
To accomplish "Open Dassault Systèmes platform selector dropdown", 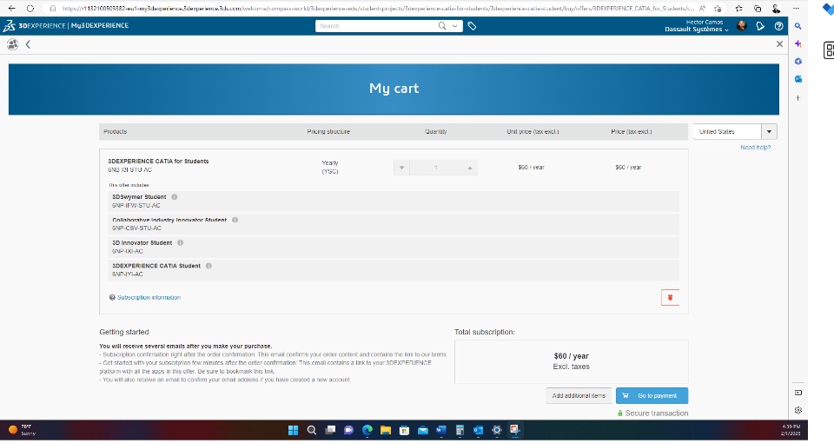I will tap(696, 30).
